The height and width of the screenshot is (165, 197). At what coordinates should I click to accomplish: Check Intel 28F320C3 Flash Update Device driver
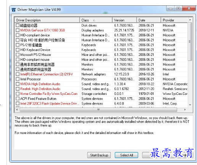[x=18, y=103]
